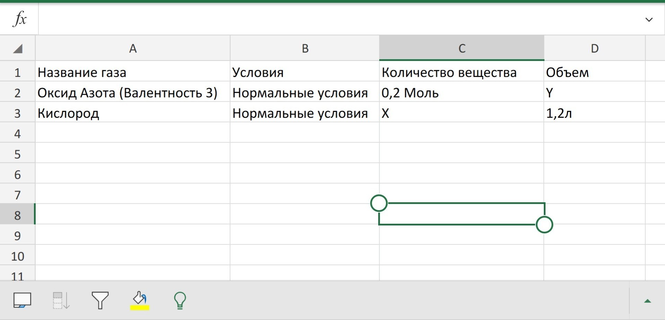Select column D header
Screen dimensions: 665x320
[x=594, y=48]
